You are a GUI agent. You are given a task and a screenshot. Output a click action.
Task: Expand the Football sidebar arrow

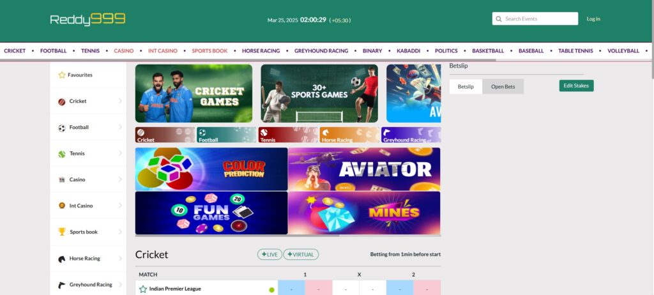tap(120, 127)
